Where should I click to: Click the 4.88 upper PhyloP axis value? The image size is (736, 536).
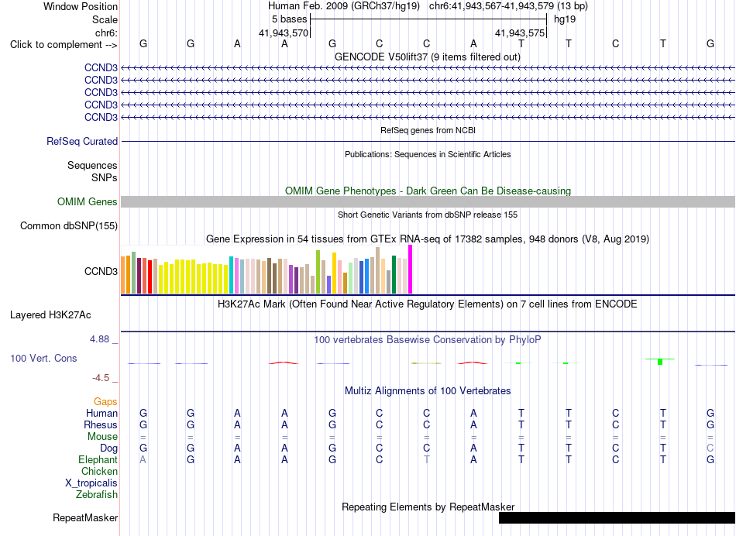coord(99,338)
